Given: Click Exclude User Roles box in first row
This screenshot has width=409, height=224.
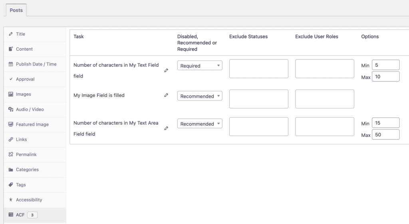Looking at the screenshot, I should [324, 69].
